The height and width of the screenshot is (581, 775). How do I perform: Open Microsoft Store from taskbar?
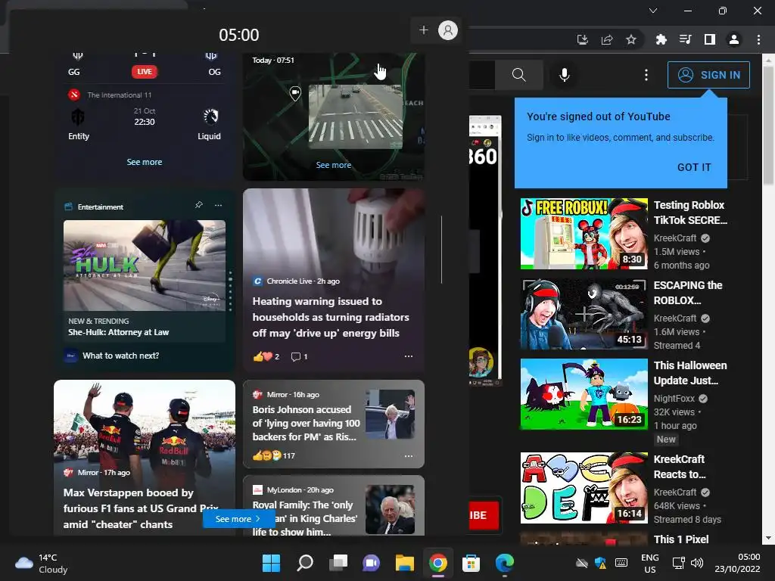coord(471,563)
